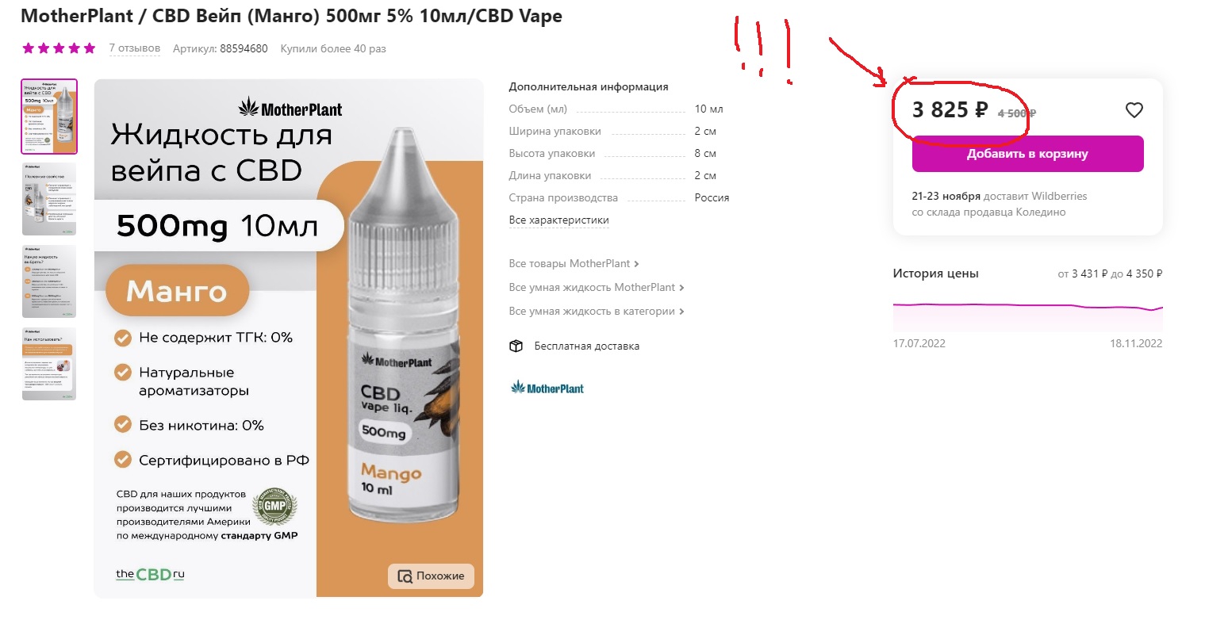Select the fourth product thumbnail
The image size is (1205, 635).
(49, 364)
